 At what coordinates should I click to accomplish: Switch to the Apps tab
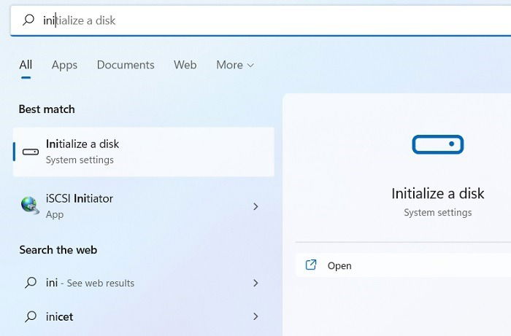coord(64,65)
